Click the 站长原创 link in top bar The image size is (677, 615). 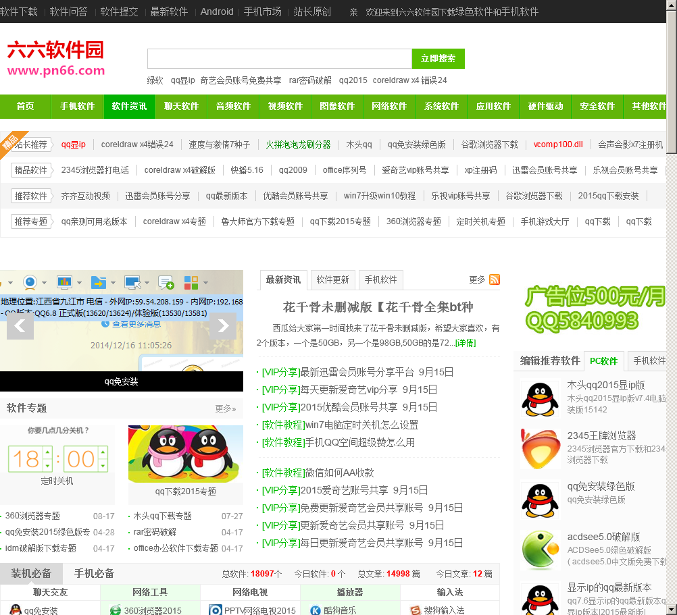point(312,11)
